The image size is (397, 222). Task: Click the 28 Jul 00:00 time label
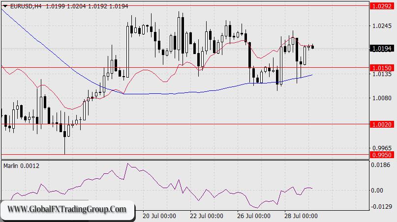point(301,216)
